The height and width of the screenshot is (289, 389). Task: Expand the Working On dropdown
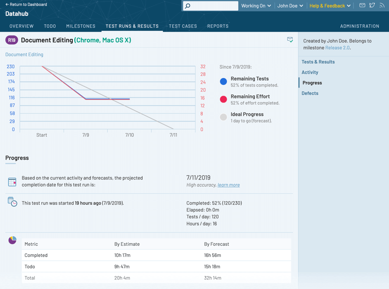(256, 6)
